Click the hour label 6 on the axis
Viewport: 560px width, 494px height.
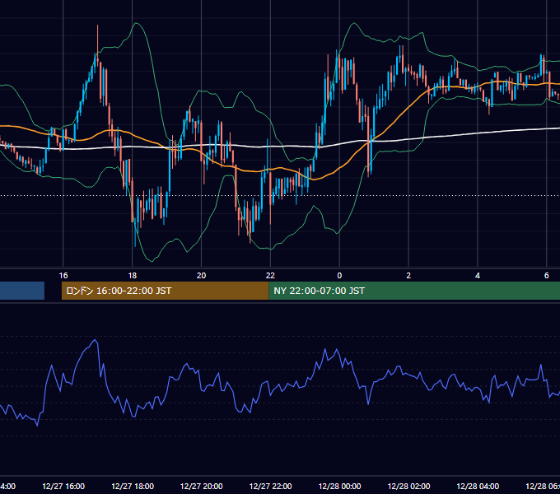tap(547, 276)
